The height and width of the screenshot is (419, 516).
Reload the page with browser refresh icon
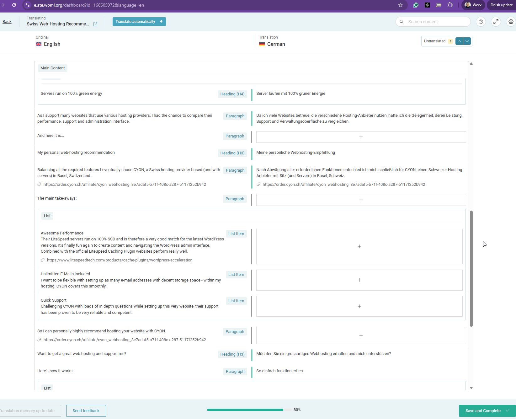coord(14,5)
